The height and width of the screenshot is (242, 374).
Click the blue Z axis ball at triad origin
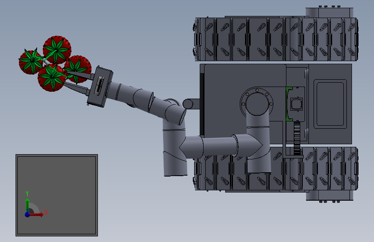[28, 214]
